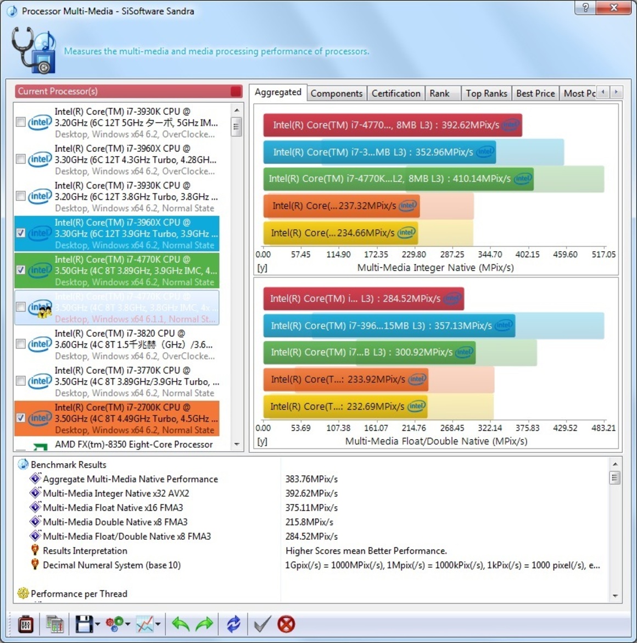This screenshot has height=643, width=637.
Task: Click the [y] axis toggle under Integer chart
Action: pyautogui.click(x=262, y=268)
